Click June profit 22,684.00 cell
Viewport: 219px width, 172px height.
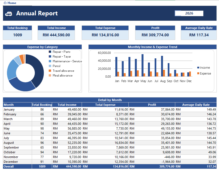152,133
